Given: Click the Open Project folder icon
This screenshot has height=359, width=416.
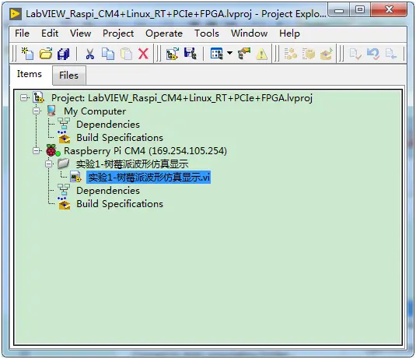Looking at the screenshot, I should (x=46, y=54).
